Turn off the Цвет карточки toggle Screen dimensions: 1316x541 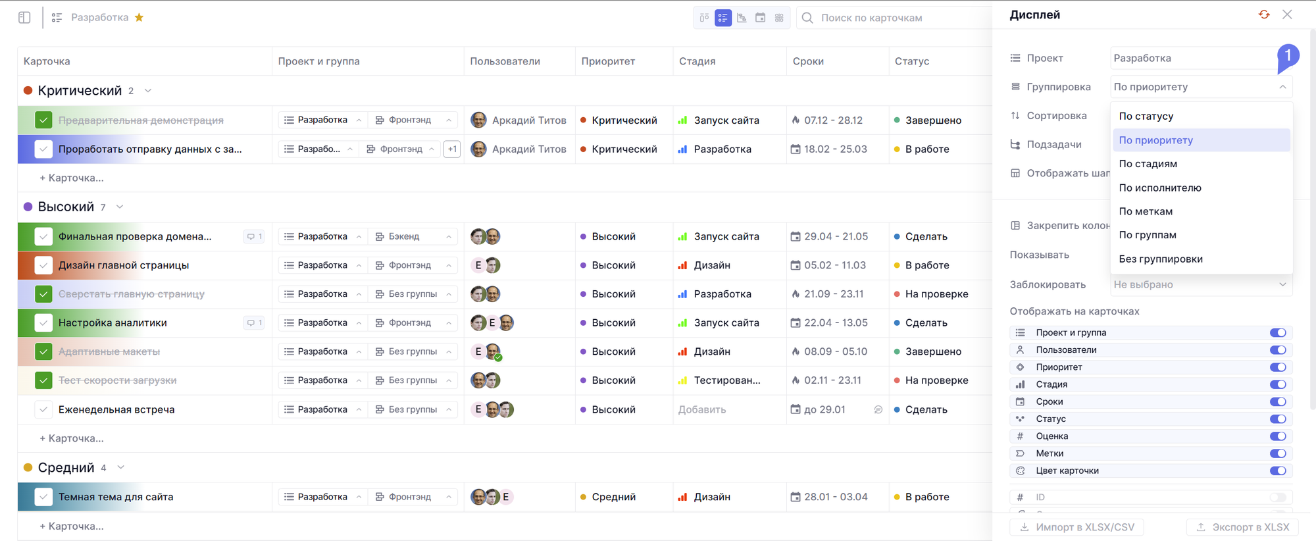pos(1277,471)
